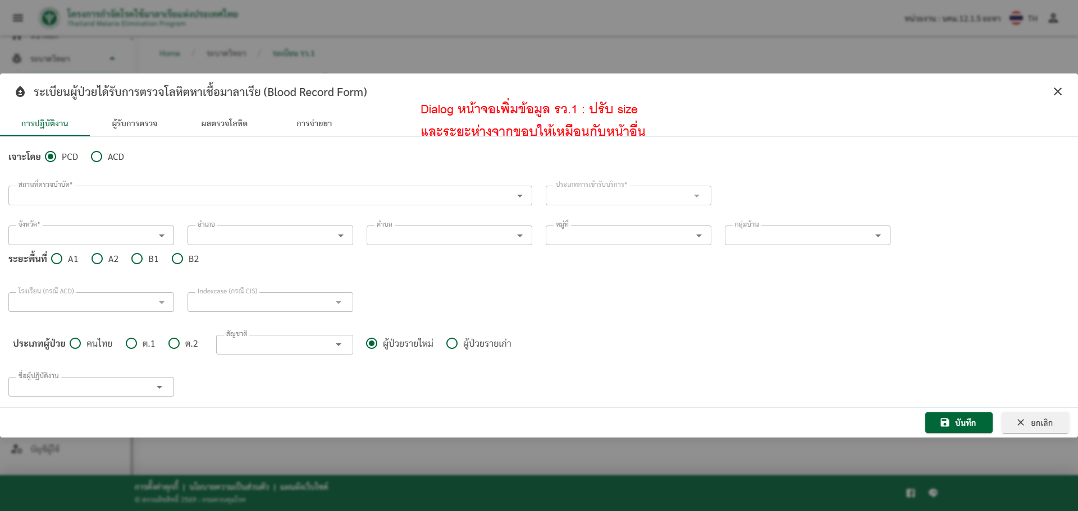
Task: Click the blood drop icon in dialog title
Action: point(20,92)
